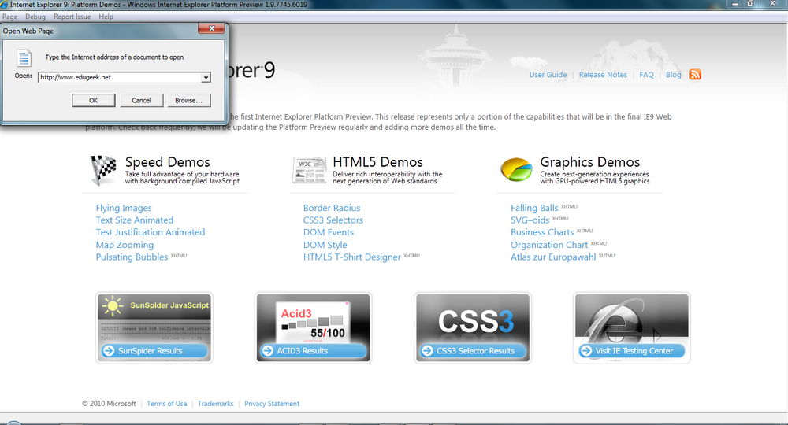Click the SunSpider Results button
This screenshot has width=788, height=425.
[154, 351]
